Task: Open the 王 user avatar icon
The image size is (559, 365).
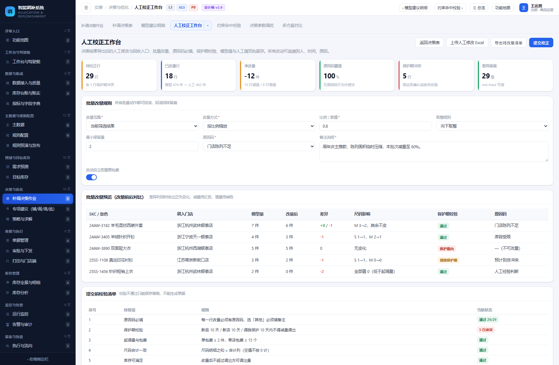Action: [x=523, y=8]
